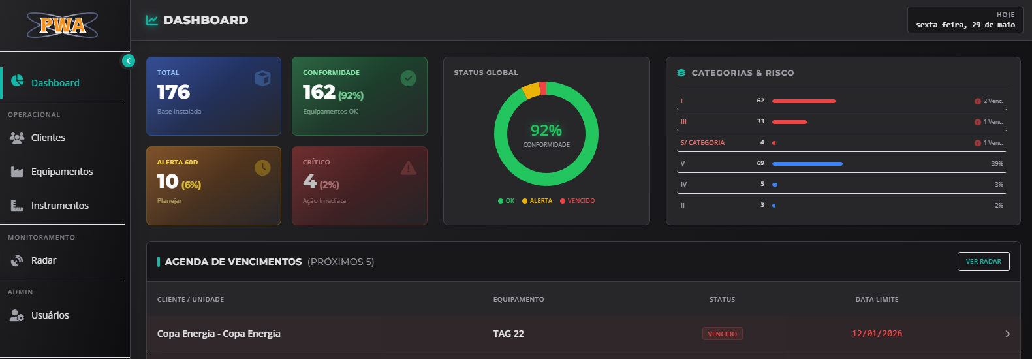Click the Clientes people icon

click(17, 138)
